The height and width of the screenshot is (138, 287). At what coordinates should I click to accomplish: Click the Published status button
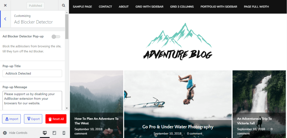[x=36, y=6]
